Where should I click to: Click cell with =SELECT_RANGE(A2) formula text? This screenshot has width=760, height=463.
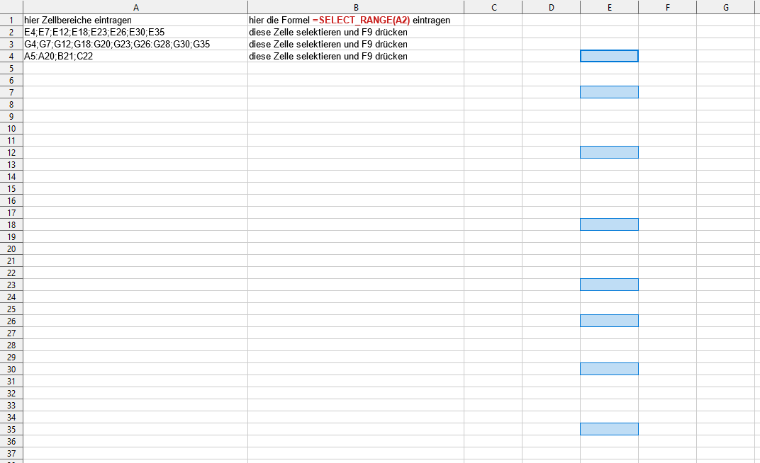(356, 20)
